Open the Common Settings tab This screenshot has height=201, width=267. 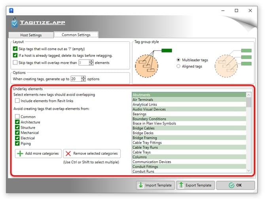[76, 35]
